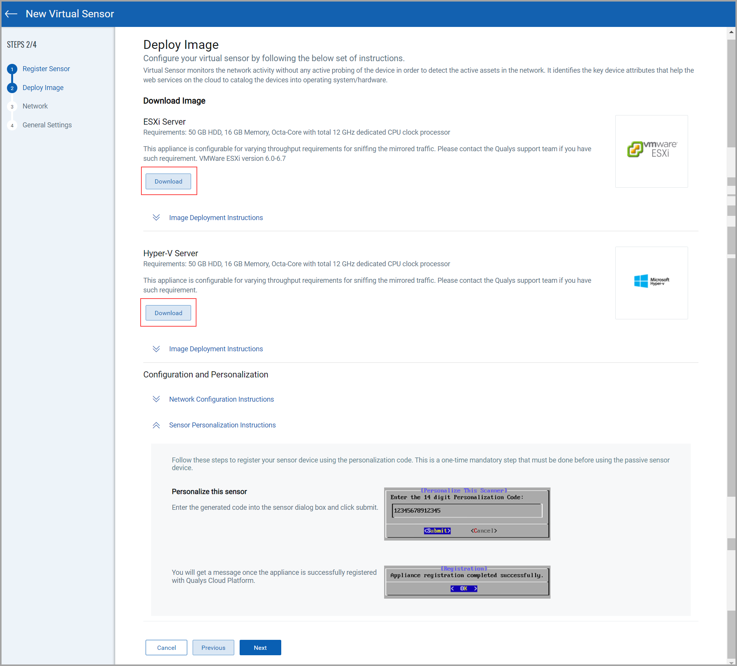Open General Settings step in sidebar
737x666 pixels.
tap(47, 125)
